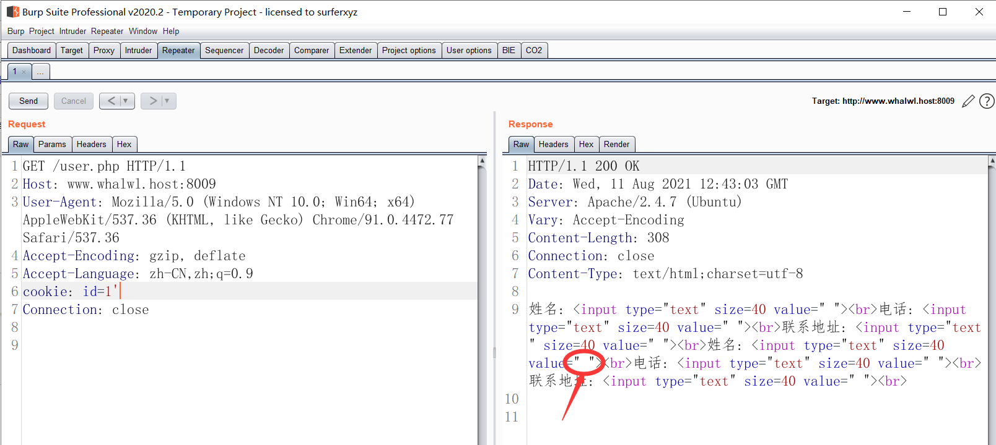
Task: Click the Date: Wed, 11 Aug 2021 line
Action: coord(658,184)
